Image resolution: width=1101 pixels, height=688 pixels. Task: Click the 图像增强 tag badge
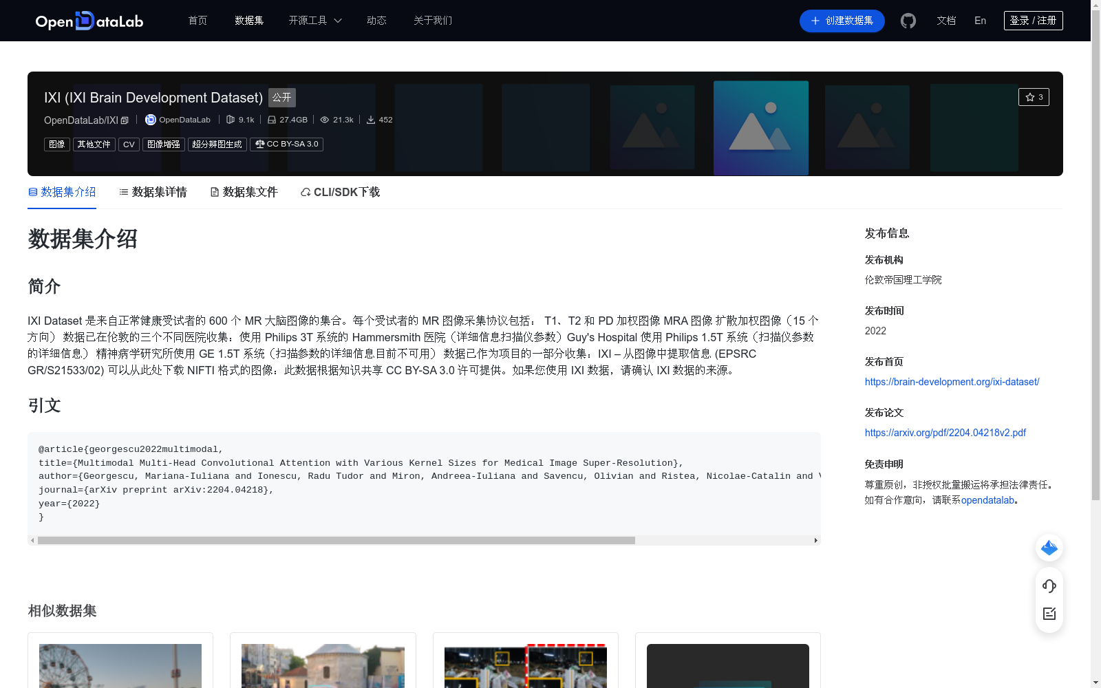point(164,144)
